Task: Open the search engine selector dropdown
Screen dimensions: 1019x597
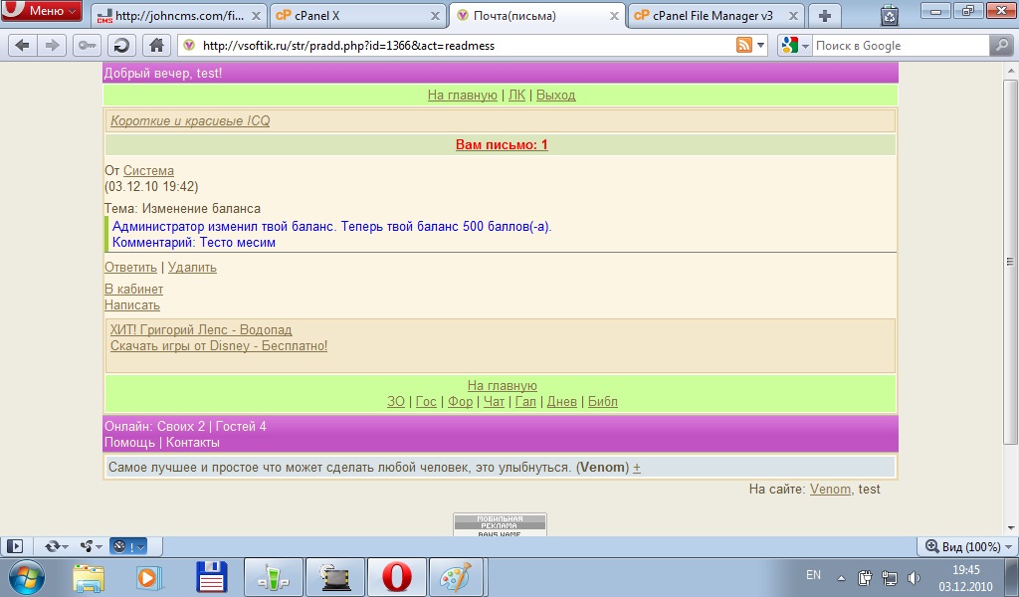Action: point(795,46)
